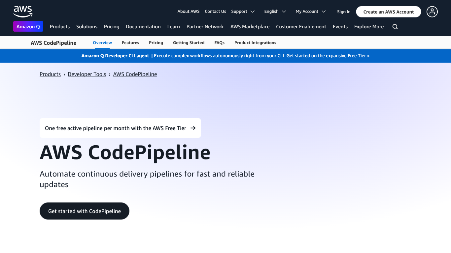Open the Events menu
The width and height of the screenshot is (451, 253).
point(340,27)
